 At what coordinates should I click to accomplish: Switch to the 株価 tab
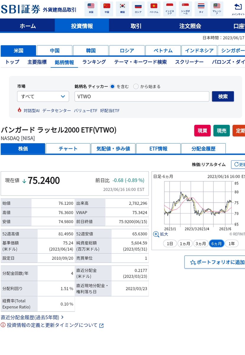coord(23,149)
